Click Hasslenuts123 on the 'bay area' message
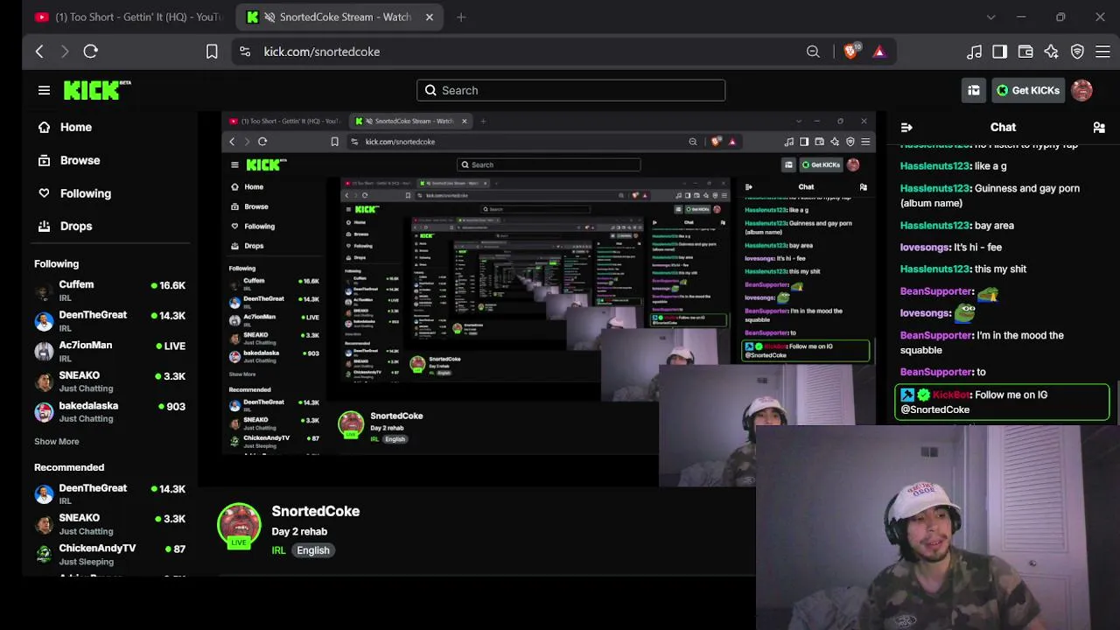Screen dimensions: 1120x630 coord(934,226)
